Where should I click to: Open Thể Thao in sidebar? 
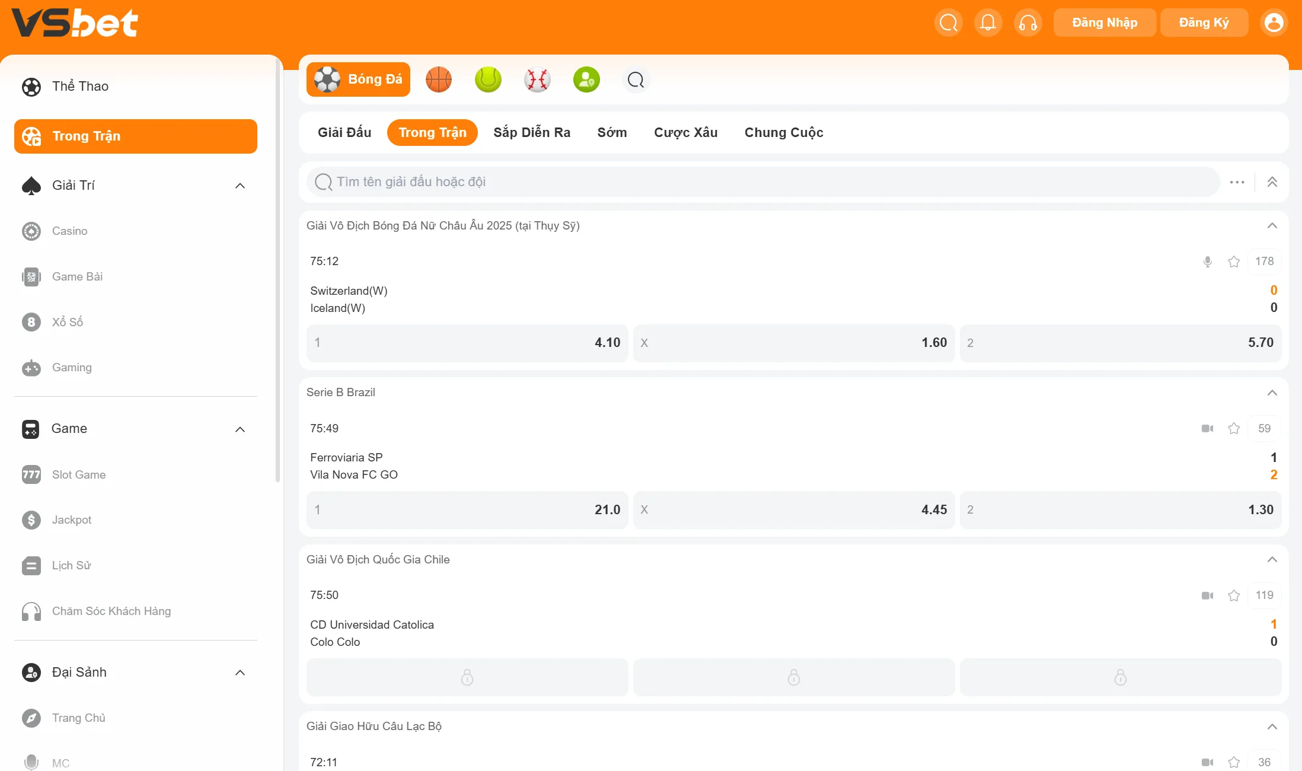click(x=136, y=87)
